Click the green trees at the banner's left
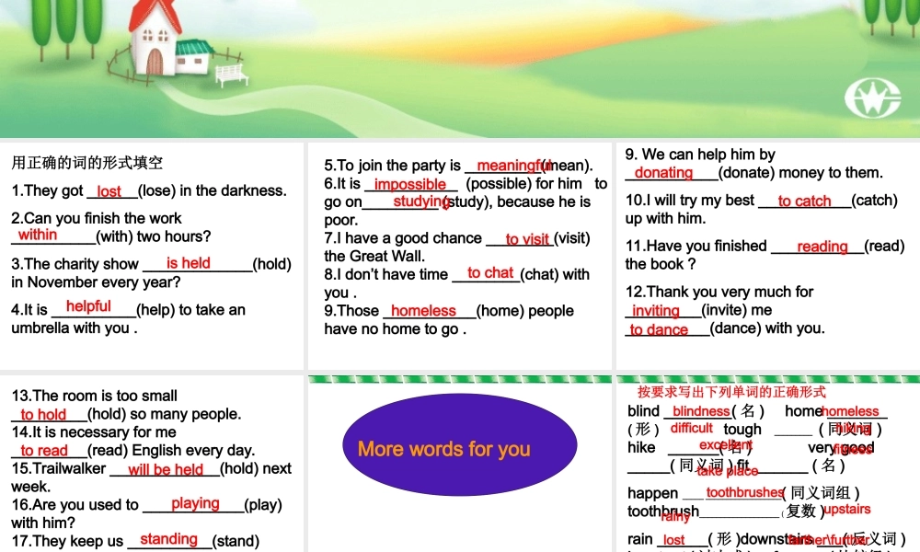Image resolution: width=920 pixels, height=552 pixels. [66, 29]
